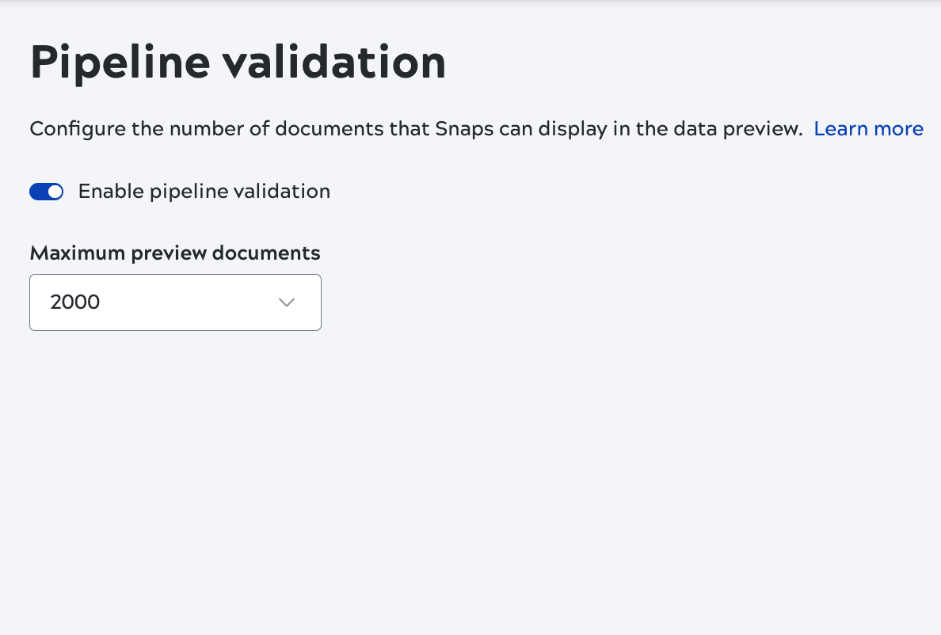Toggle the Enable pipeline validation switch
This screenshot has width=941, height=635.
coord(46,191)
